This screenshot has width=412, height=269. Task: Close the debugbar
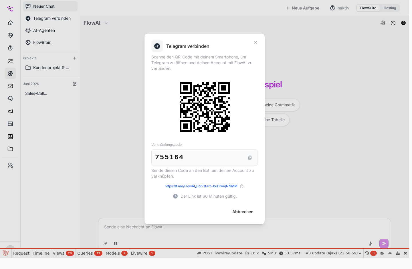[405, 253]
